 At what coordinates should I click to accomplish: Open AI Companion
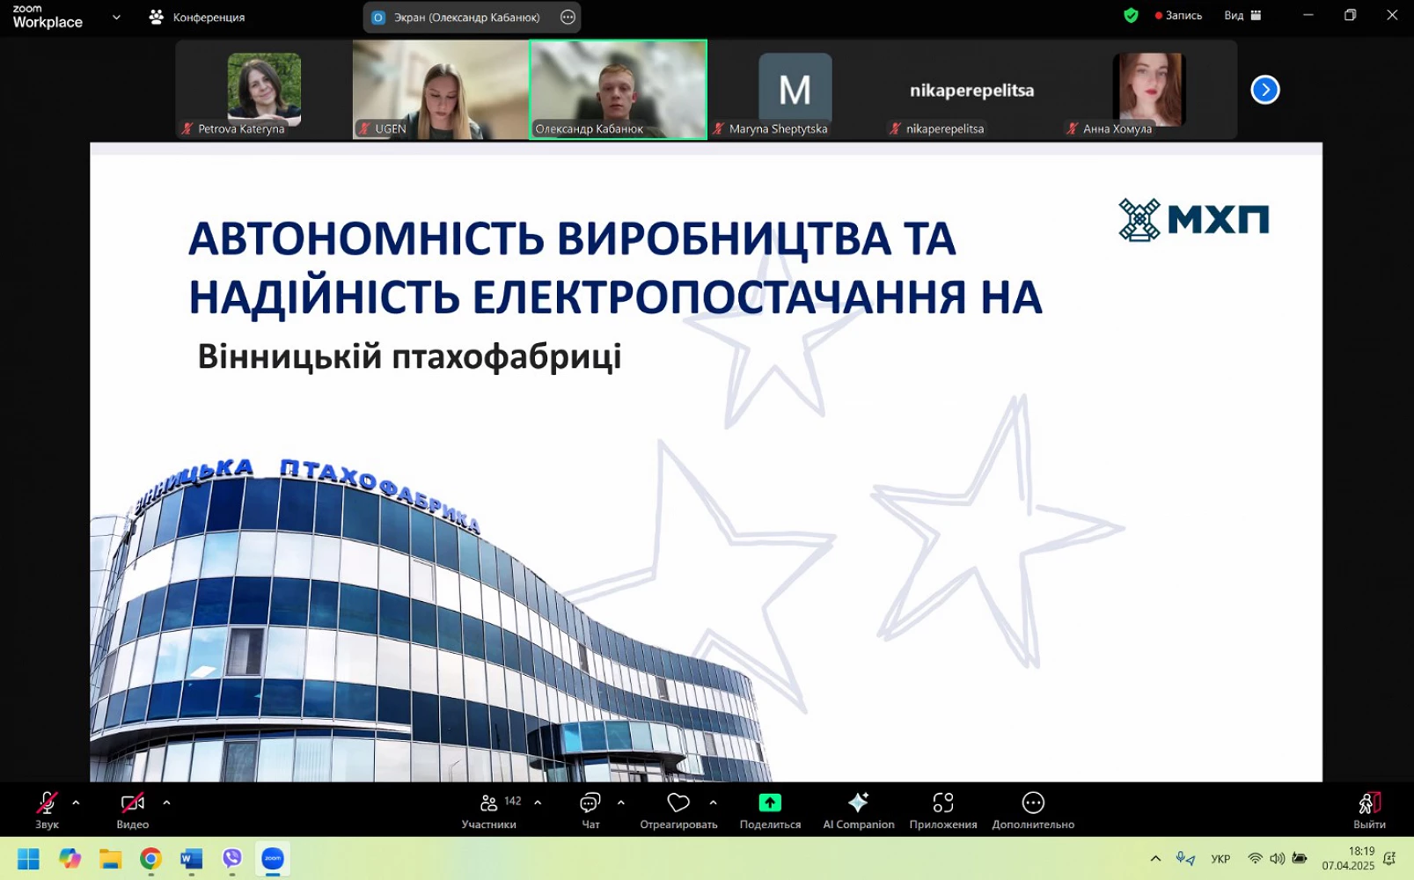coord(859,810)
